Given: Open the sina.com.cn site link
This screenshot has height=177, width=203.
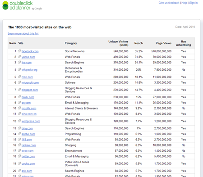Looking at the screenshot, I should pyautogui.click(x=29, y=114).
